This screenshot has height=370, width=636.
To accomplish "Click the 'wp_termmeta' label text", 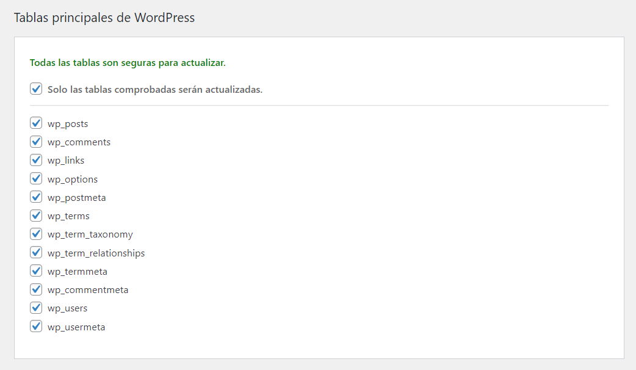I will click(78, 272).
